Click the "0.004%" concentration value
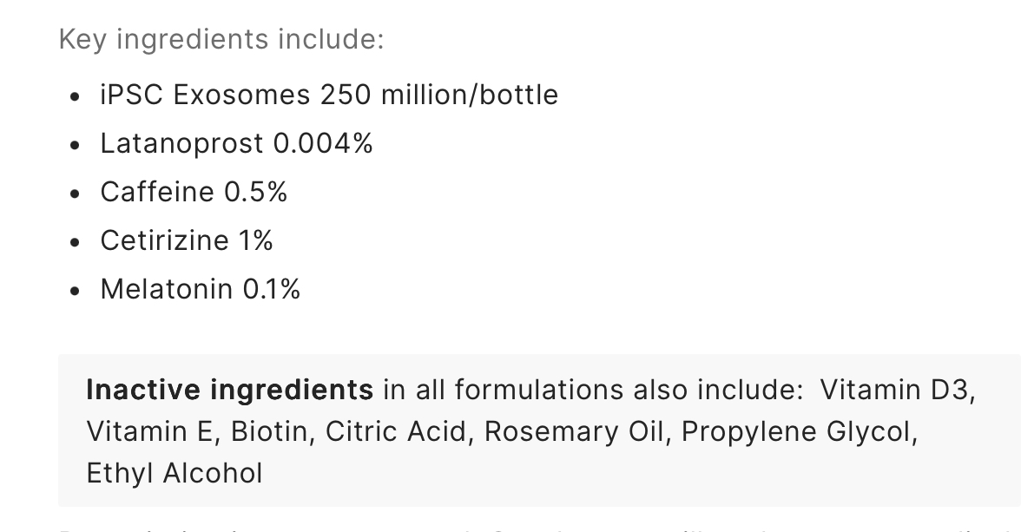The image size is (1021, 532). [323, 144]
